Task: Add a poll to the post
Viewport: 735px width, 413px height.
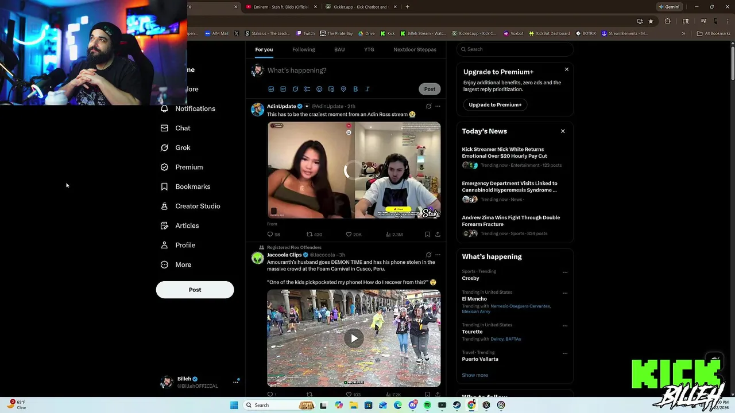Action: [x=307, y=89]
